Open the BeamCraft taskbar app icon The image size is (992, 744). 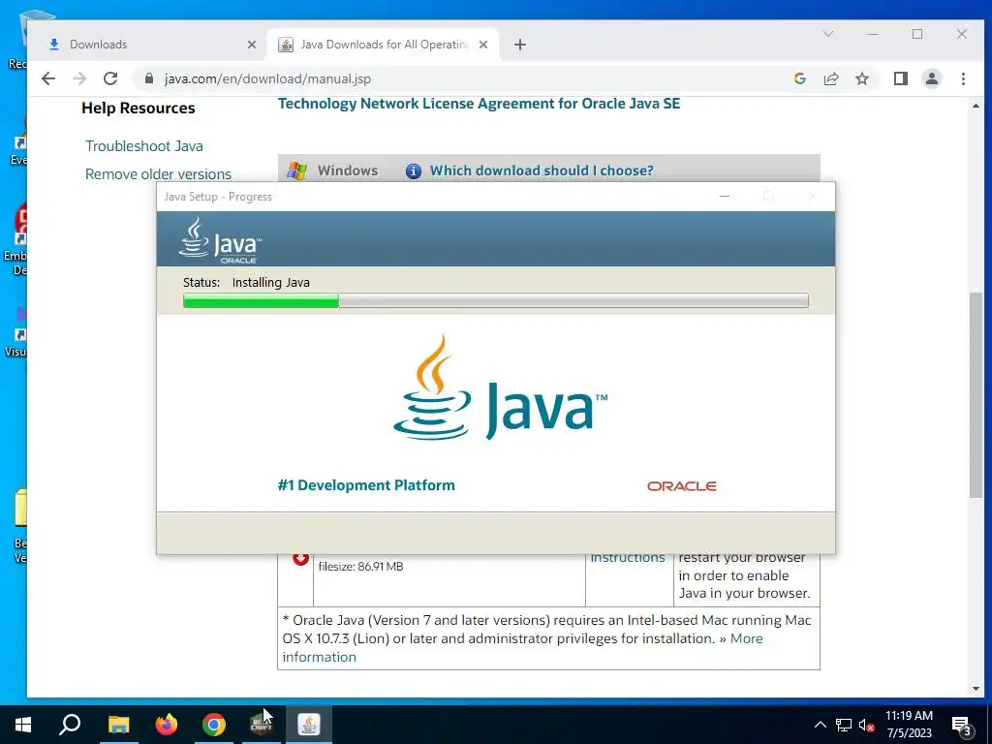point(262,725)
